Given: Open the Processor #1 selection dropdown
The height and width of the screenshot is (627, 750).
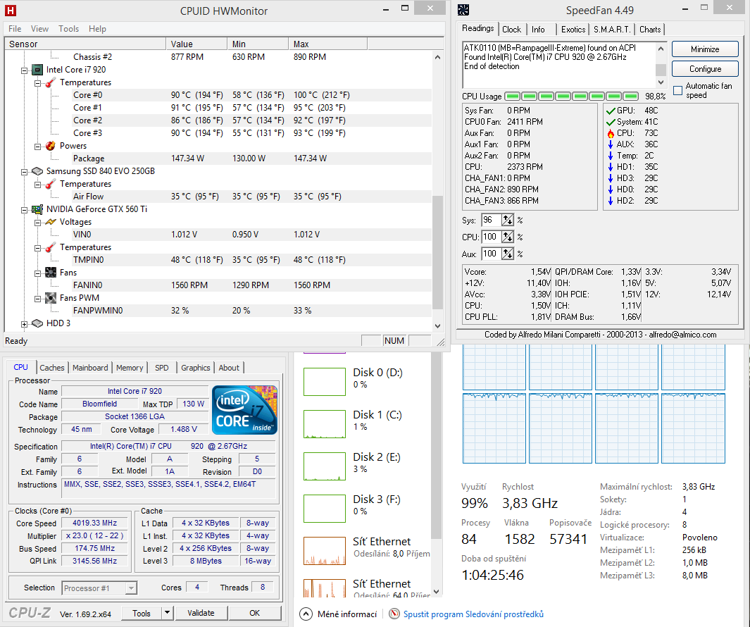Looking at the screenshot, I should (x=131, y=588).
